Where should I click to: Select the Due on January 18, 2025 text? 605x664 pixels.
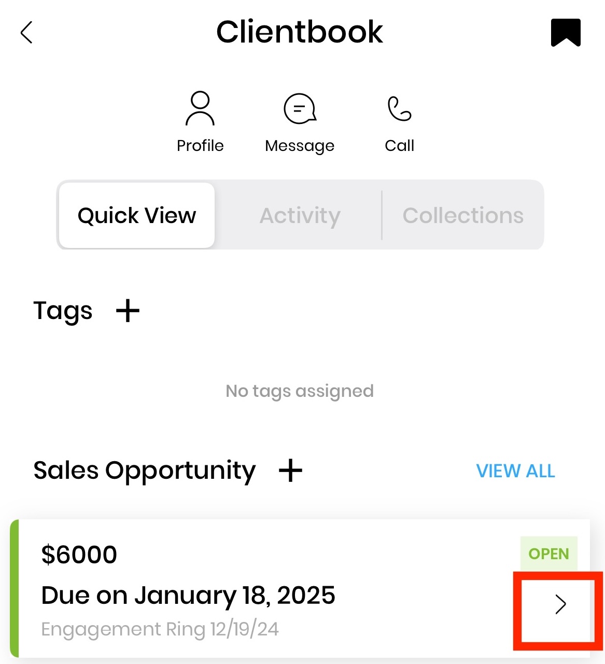(188, 595)
